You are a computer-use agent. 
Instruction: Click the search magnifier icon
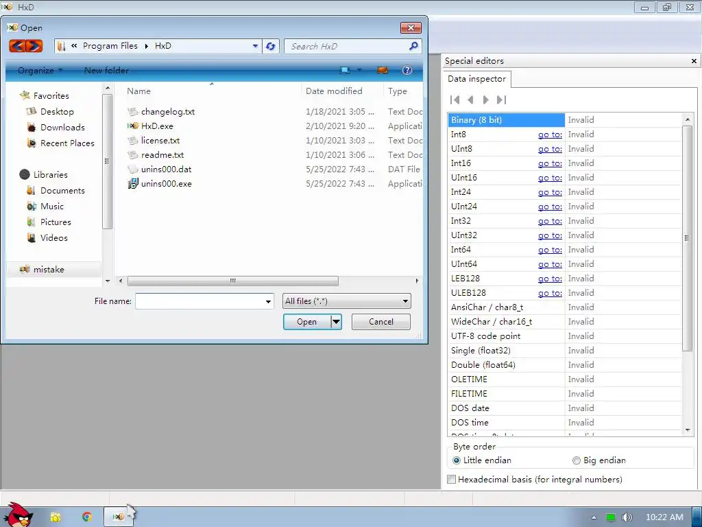[413, 46]
